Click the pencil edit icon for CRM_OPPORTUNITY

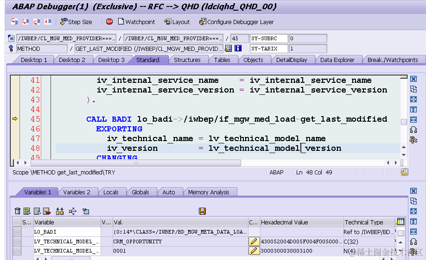click(254, 241)
